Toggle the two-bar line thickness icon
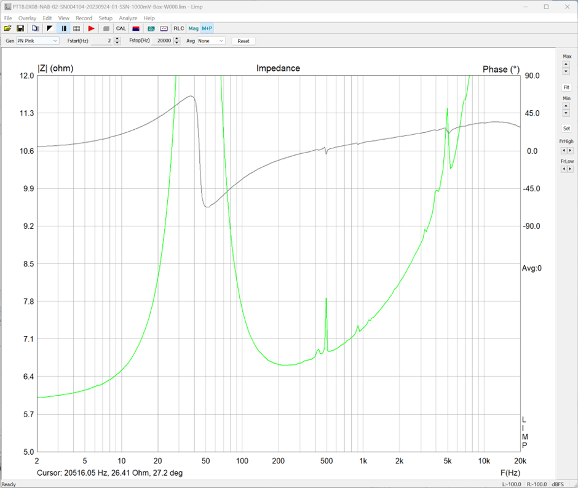Screen dimensions: 578x488 click(x=64, y=28)
